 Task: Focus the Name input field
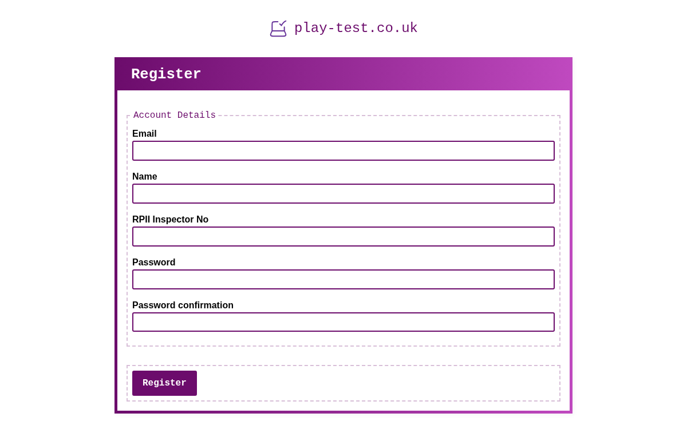tap(343, 193)
